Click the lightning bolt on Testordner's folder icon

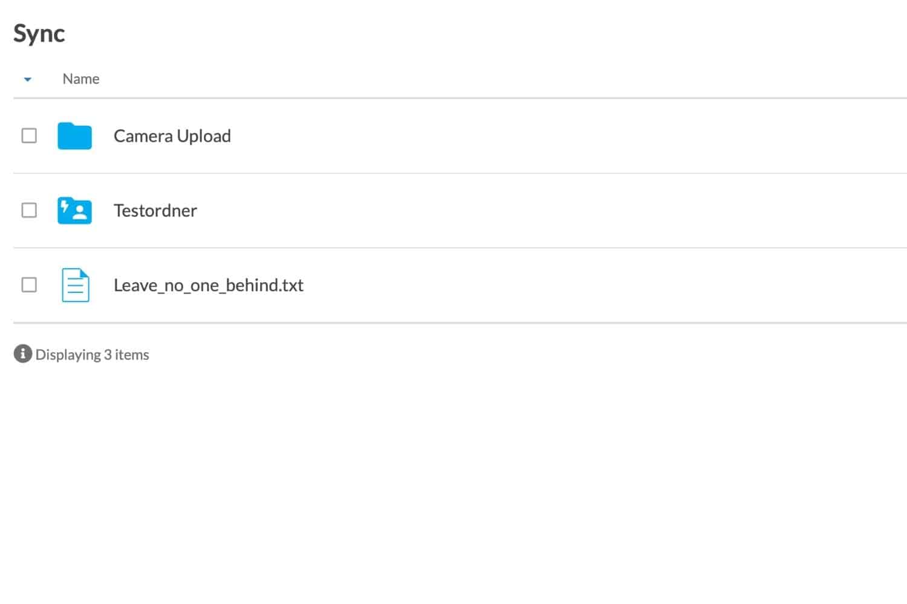click(65, 208)
